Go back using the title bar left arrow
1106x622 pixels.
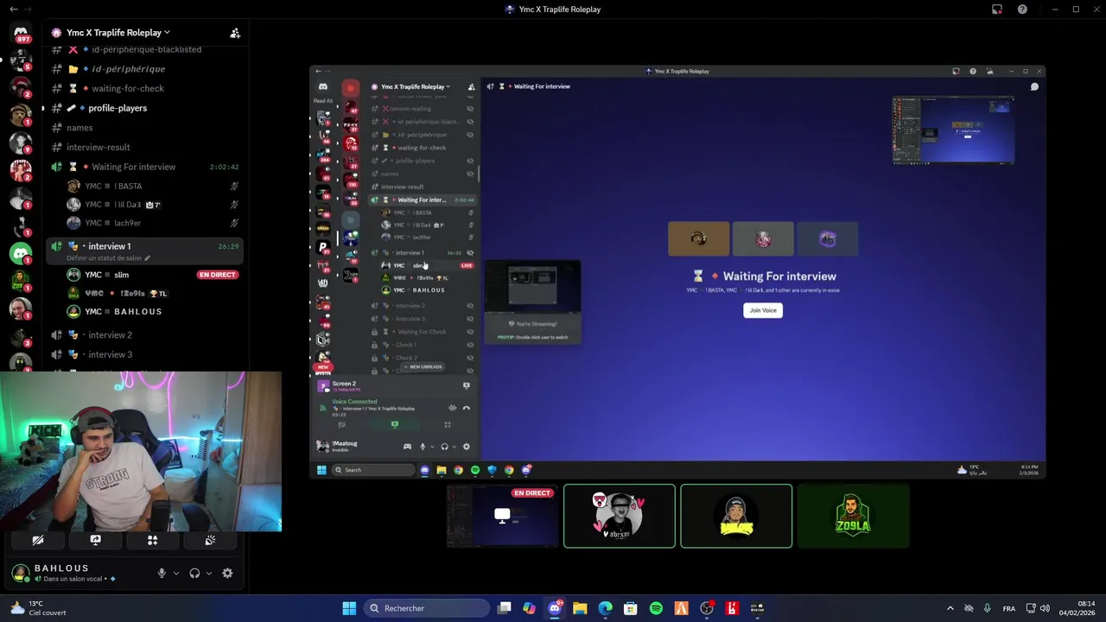pos(13,10)
